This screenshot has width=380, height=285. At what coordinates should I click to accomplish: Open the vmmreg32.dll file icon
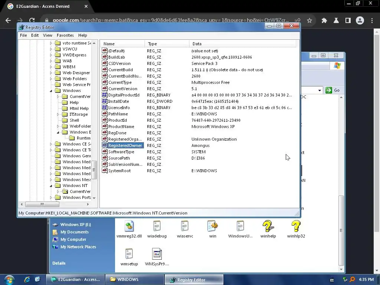(x=129, y=226)
